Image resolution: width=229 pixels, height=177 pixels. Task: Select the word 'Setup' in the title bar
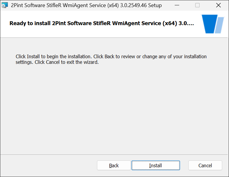coord(155,5)
